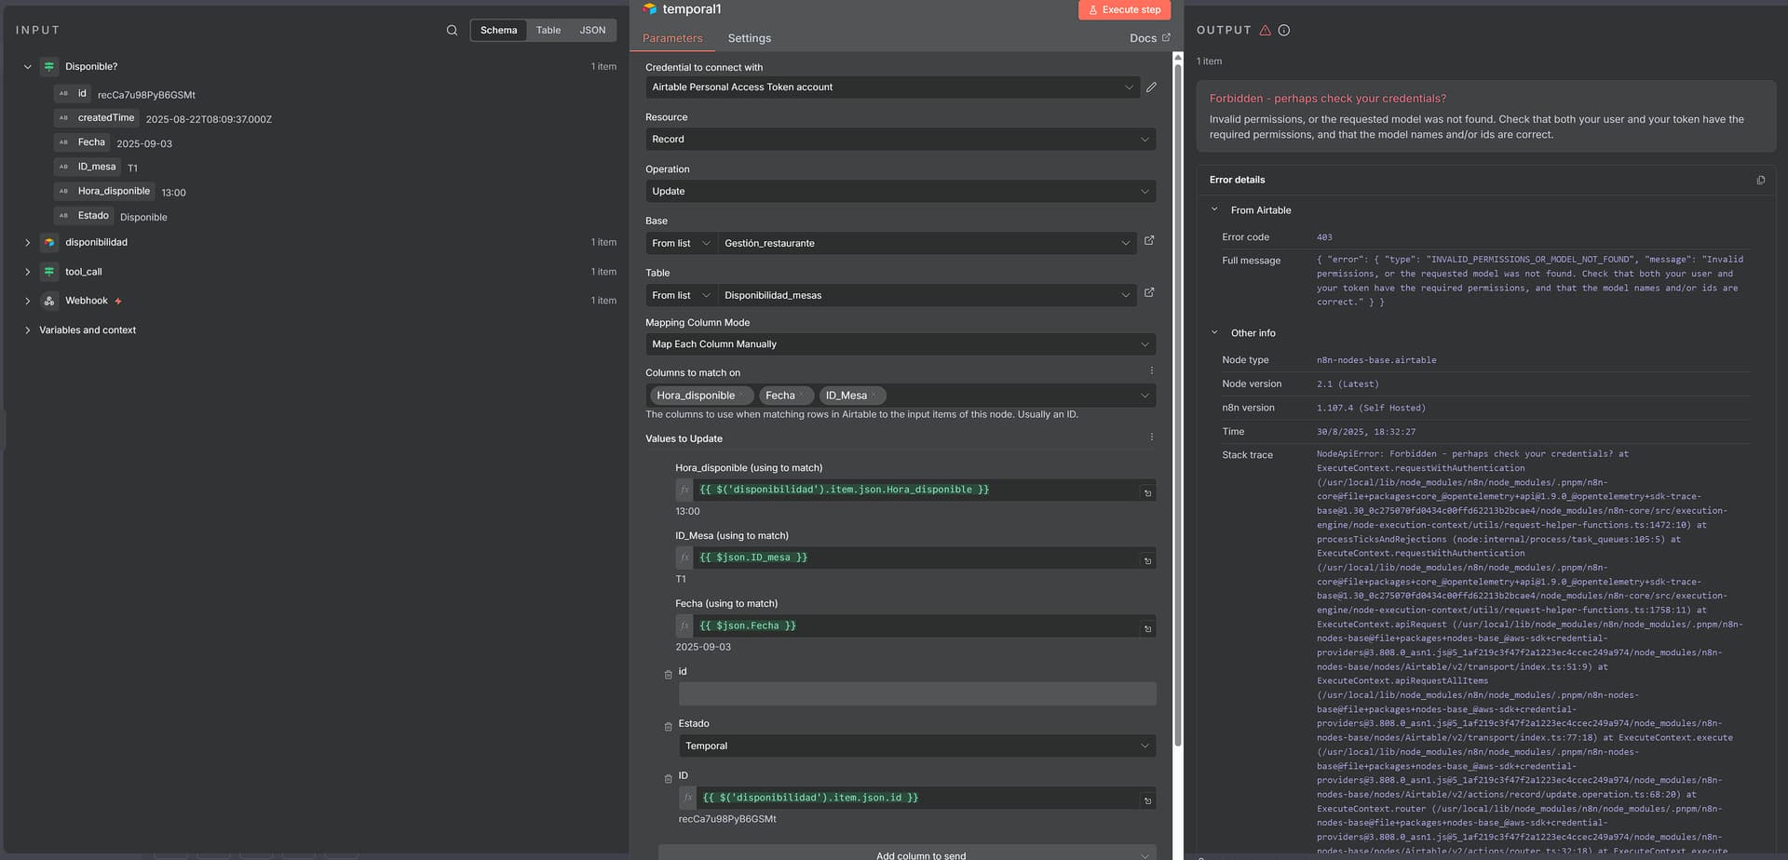Click the pencil icon to edit credential
1788x860 pixels.
pyautogui.click(x=1151, y=87)
